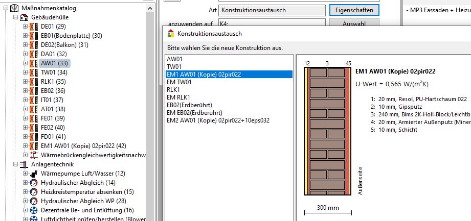Screen dimensions: 471x221
Task: Expand the AW01 (33) tree node
Action: [26, 63]
